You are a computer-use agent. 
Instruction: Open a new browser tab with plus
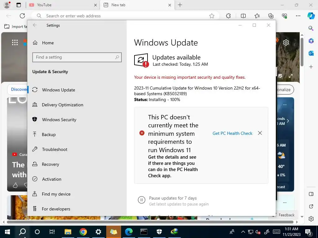[x=180, y=5]
